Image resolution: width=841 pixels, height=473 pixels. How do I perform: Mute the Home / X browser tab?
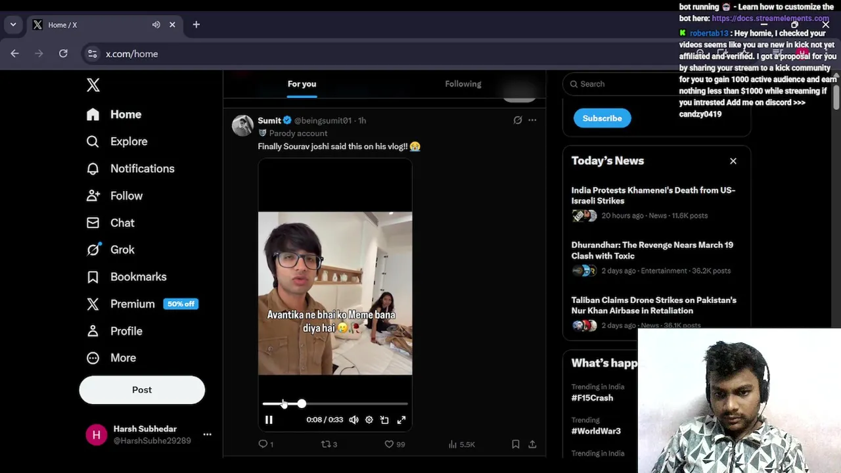coord(156,25)
